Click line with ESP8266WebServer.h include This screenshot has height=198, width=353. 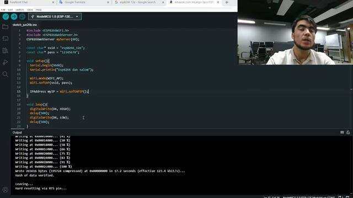pos(52,35)
